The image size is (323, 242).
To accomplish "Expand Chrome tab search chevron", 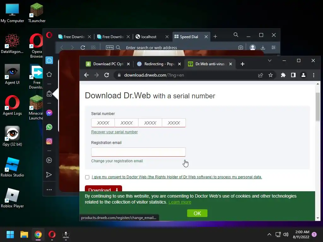I will 270,60.
